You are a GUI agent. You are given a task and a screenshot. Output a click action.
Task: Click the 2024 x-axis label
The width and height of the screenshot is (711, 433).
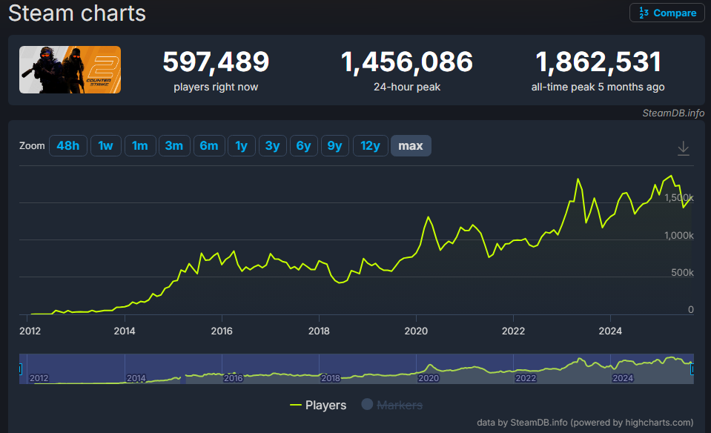pyautogui.click(x=610, y=331)
